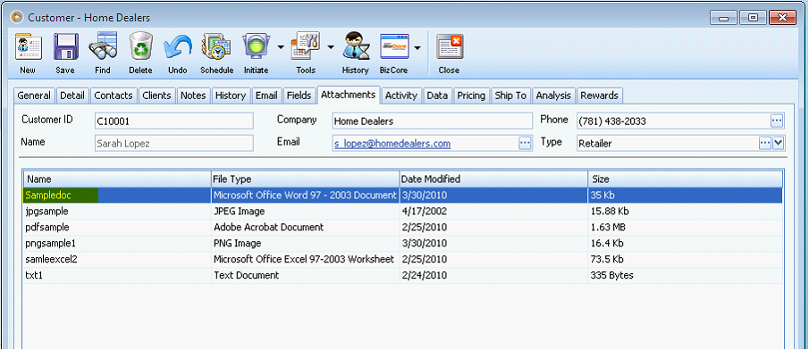Open the Activity tab
The width and height of the screenshot is (809, 350).
click(401, 96)
